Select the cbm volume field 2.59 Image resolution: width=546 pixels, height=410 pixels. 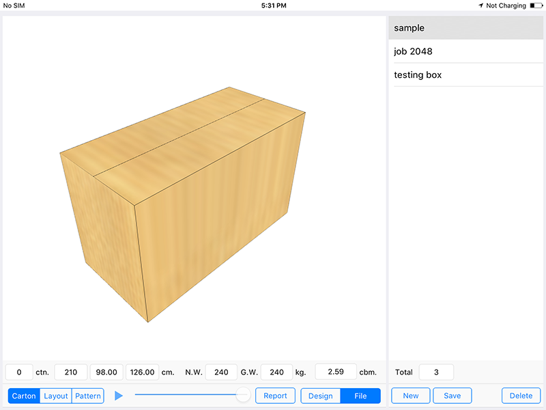(336, 372)
